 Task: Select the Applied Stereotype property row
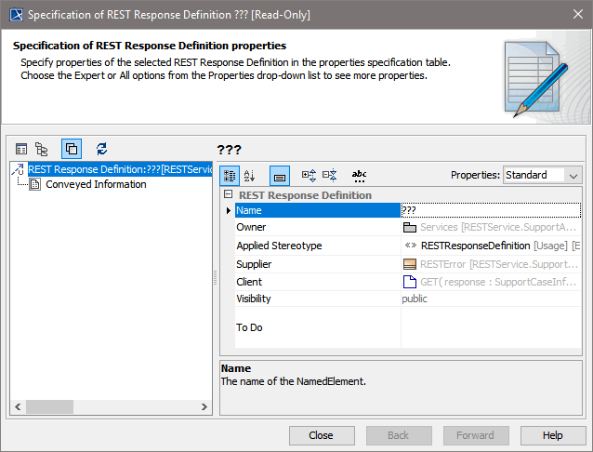[279, 246]
